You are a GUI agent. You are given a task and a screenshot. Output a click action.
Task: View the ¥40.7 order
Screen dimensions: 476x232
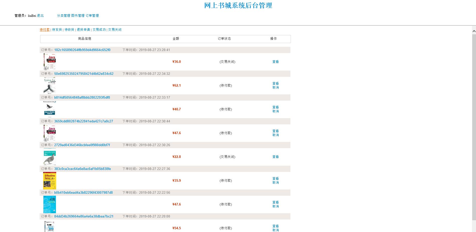[x=276, y=107]
